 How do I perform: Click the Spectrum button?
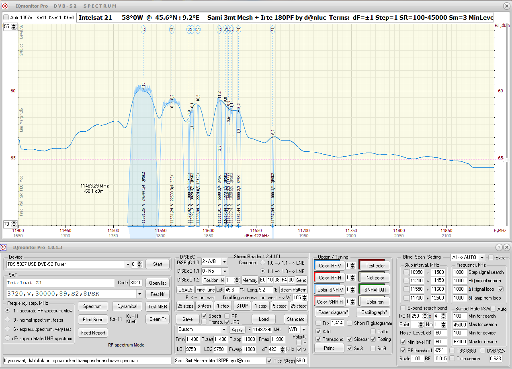coord(92,306)
